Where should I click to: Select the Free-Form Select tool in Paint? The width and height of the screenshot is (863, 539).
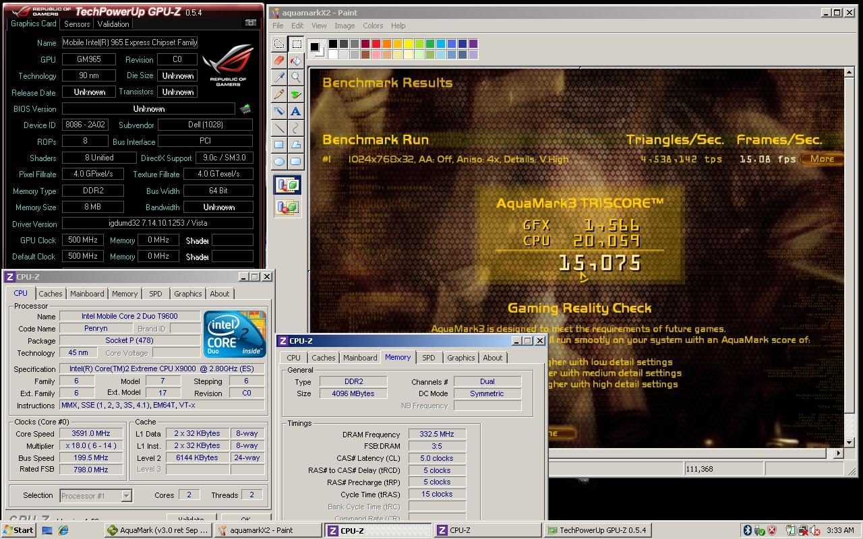click(279, 44)
